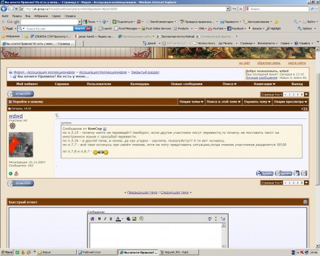The width and height of the screenshot is (320, 256).
Task: Click the editor size adjust arrows icon
Action: coord(216,219)
